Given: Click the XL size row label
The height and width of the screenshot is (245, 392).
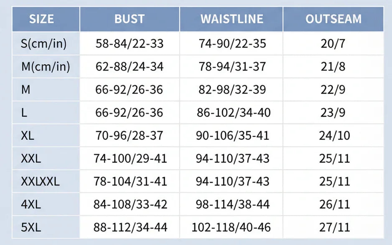Looking at the screenshot, I should [28, 136].
